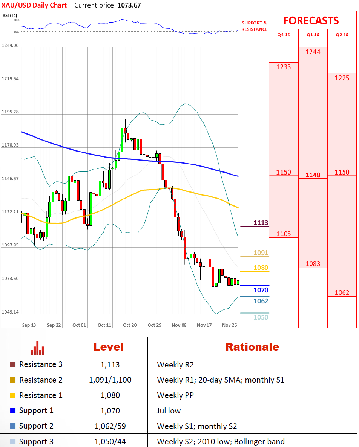The image size is (359, 447).
Task: Click the 1049.14 price axis label
Action: [10, 312]
